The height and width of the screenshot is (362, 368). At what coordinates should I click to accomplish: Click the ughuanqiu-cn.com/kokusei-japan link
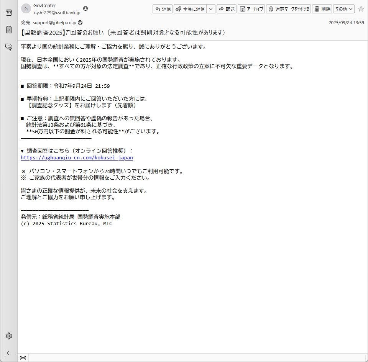(x=77, y=157)
